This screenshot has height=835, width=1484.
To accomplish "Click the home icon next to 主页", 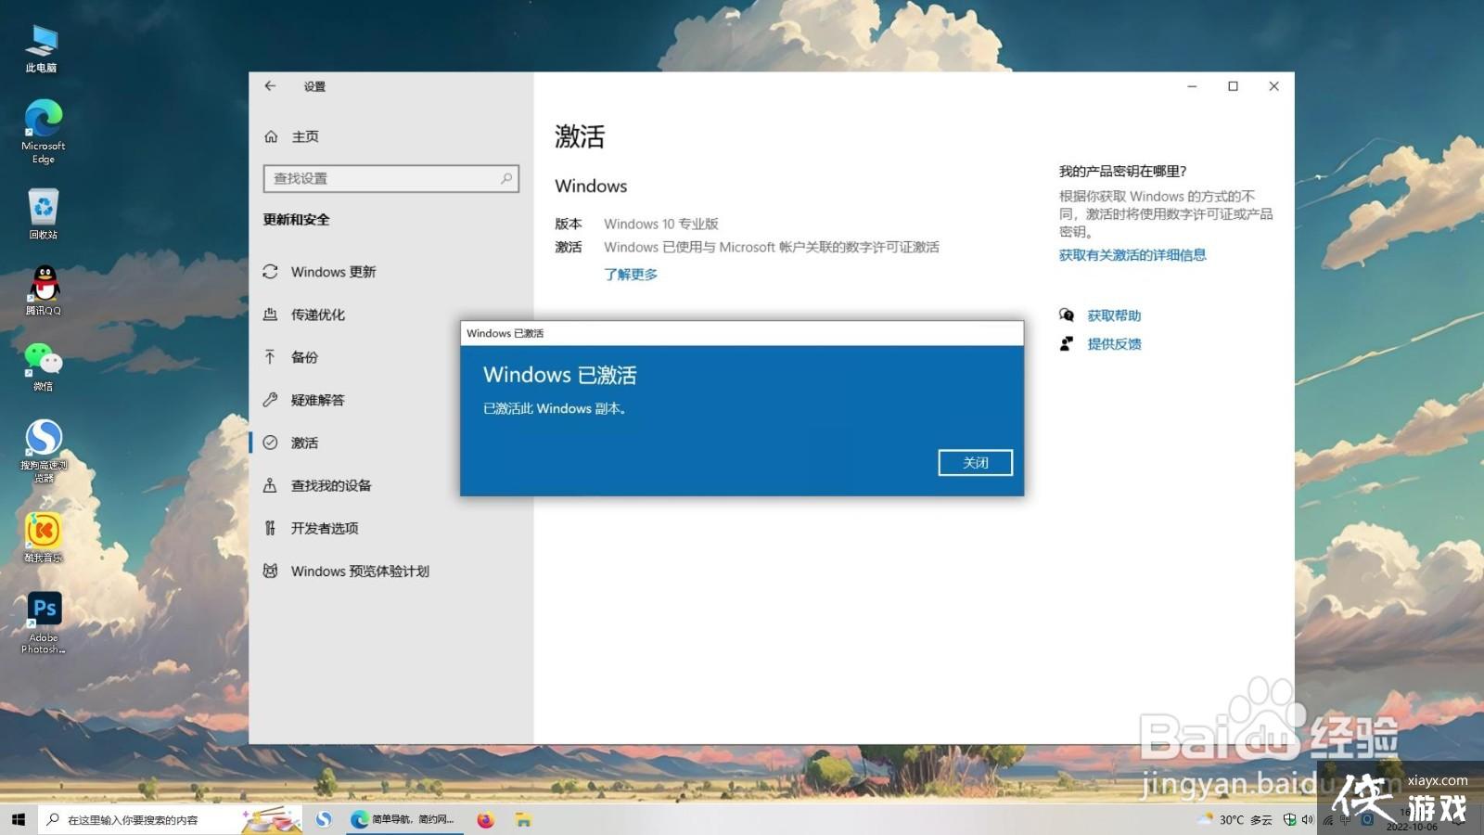I will coord(271,136).
